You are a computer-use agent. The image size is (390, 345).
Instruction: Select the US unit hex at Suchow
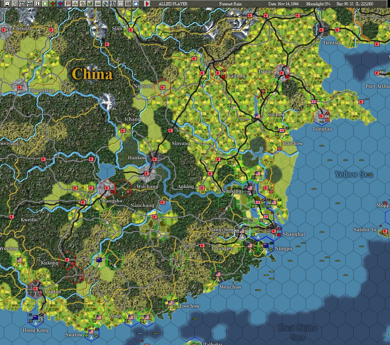[x=258, y=117]
